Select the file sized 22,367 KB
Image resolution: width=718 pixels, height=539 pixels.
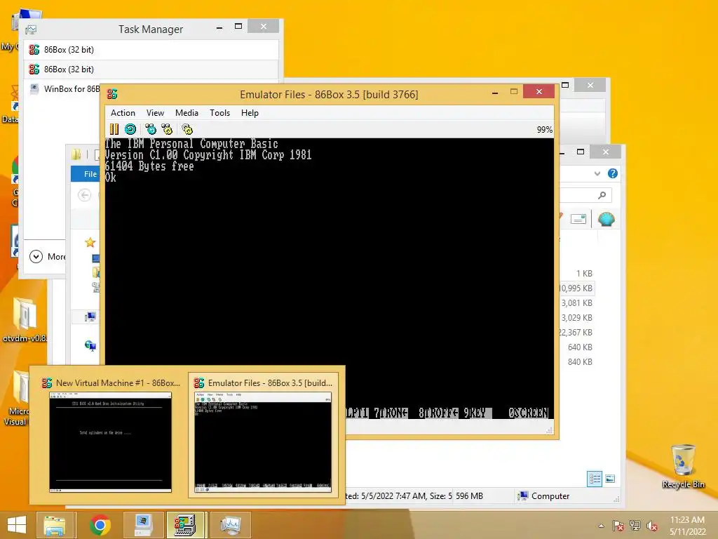pyautogui.click(x=577, y=332)
